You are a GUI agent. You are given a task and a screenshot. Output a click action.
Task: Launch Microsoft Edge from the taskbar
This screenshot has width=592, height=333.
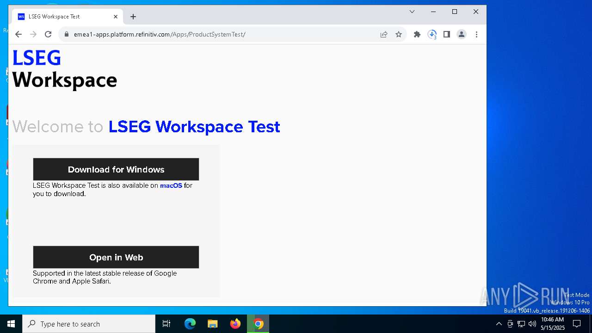[190, 324]
